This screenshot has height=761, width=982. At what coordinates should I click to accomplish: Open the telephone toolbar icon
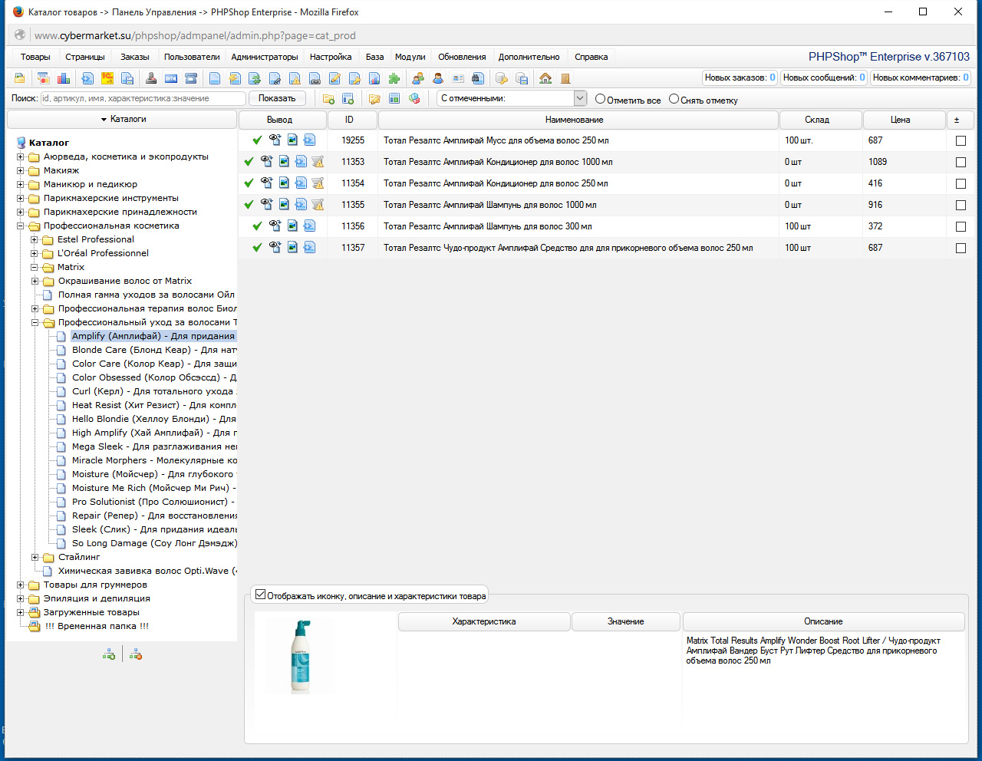[191, 78]
